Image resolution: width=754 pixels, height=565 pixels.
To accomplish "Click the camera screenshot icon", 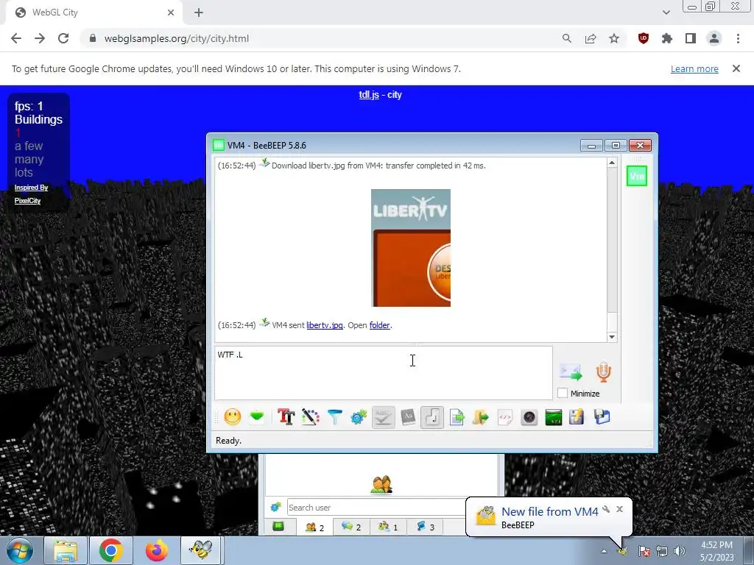I will pos(529,417).
